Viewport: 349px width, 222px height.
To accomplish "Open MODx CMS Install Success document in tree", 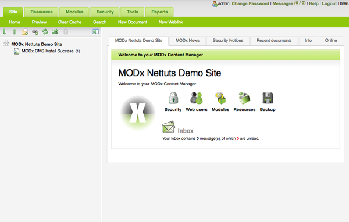I will 48,51.
